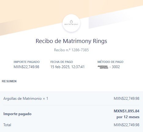
Task: Select the Recibo de Matrimony Rings heading
Action: (x=71, y=41)
